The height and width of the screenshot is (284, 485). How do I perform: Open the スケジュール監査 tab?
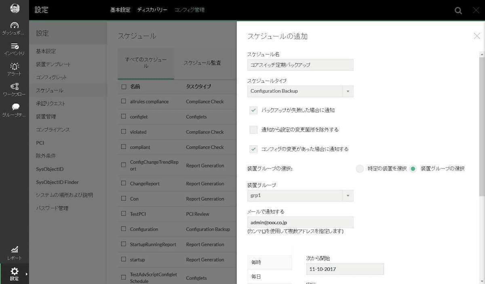203,63
